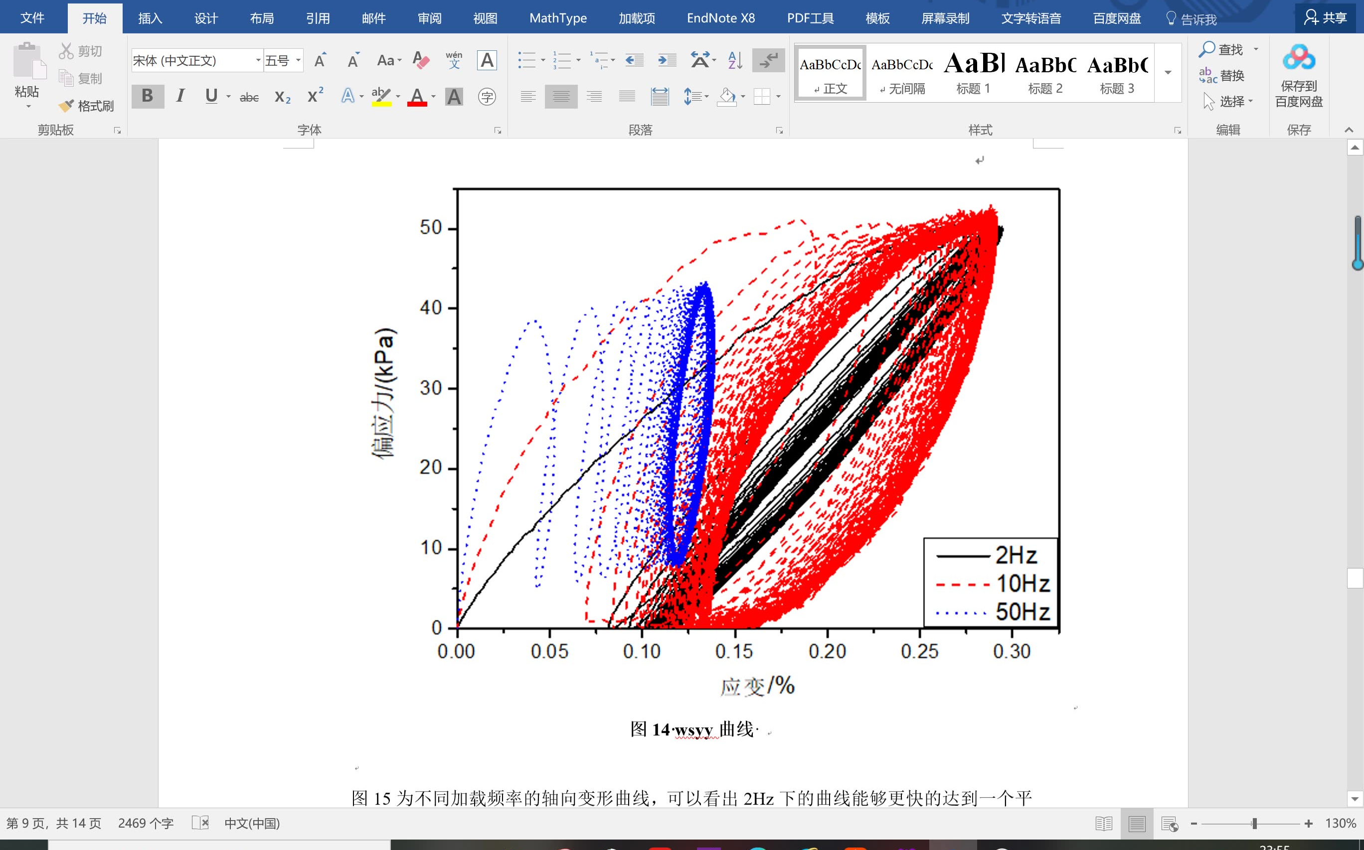Screen dimensions: 1364x850
Task: Open the font size dropdown
Action: 298,60
